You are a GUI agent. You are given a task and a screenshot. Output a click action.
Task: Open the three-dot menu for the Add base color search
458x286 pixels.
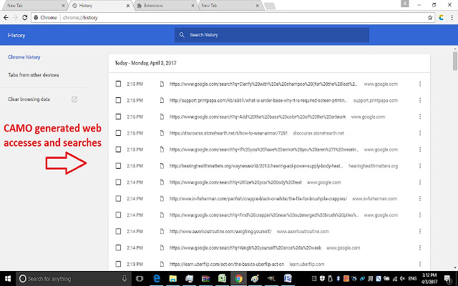[420, 117]
